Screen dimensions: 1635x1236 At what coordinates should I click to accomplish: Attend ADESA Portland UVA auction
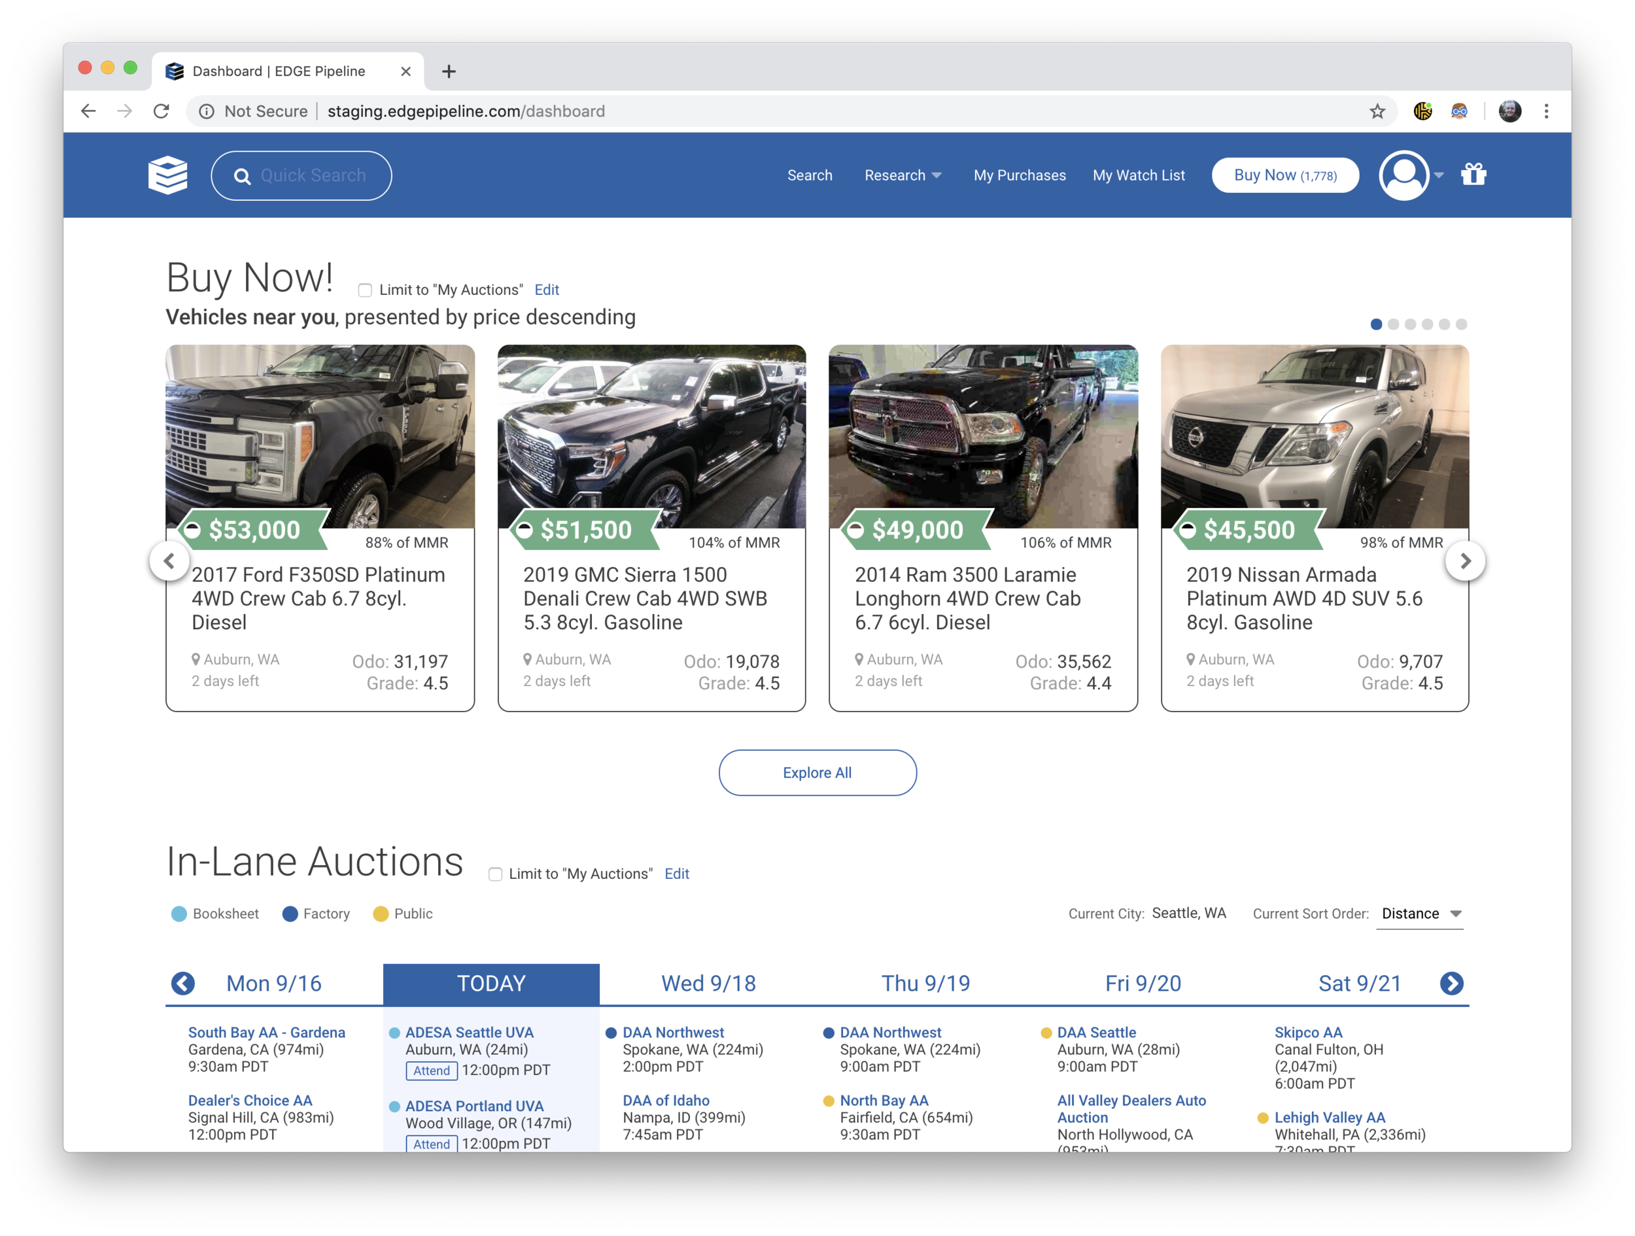[x=431, y=1144]
